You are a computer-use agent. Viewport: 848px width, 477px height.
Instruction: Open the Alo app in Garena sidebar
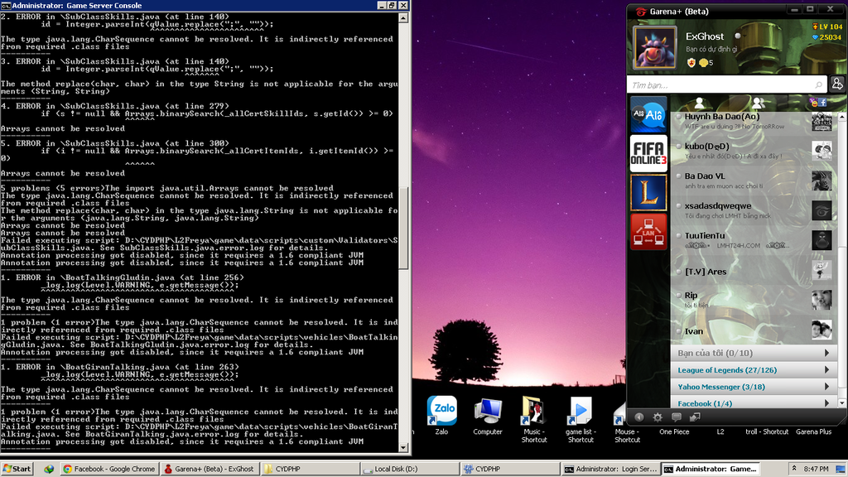point(648,113)
